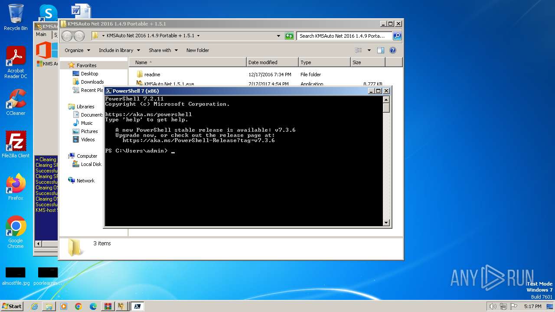Select almostfile.jpg on desktop
The width and height of the screenshot is (555, 312).
click(x=16, y=276)
